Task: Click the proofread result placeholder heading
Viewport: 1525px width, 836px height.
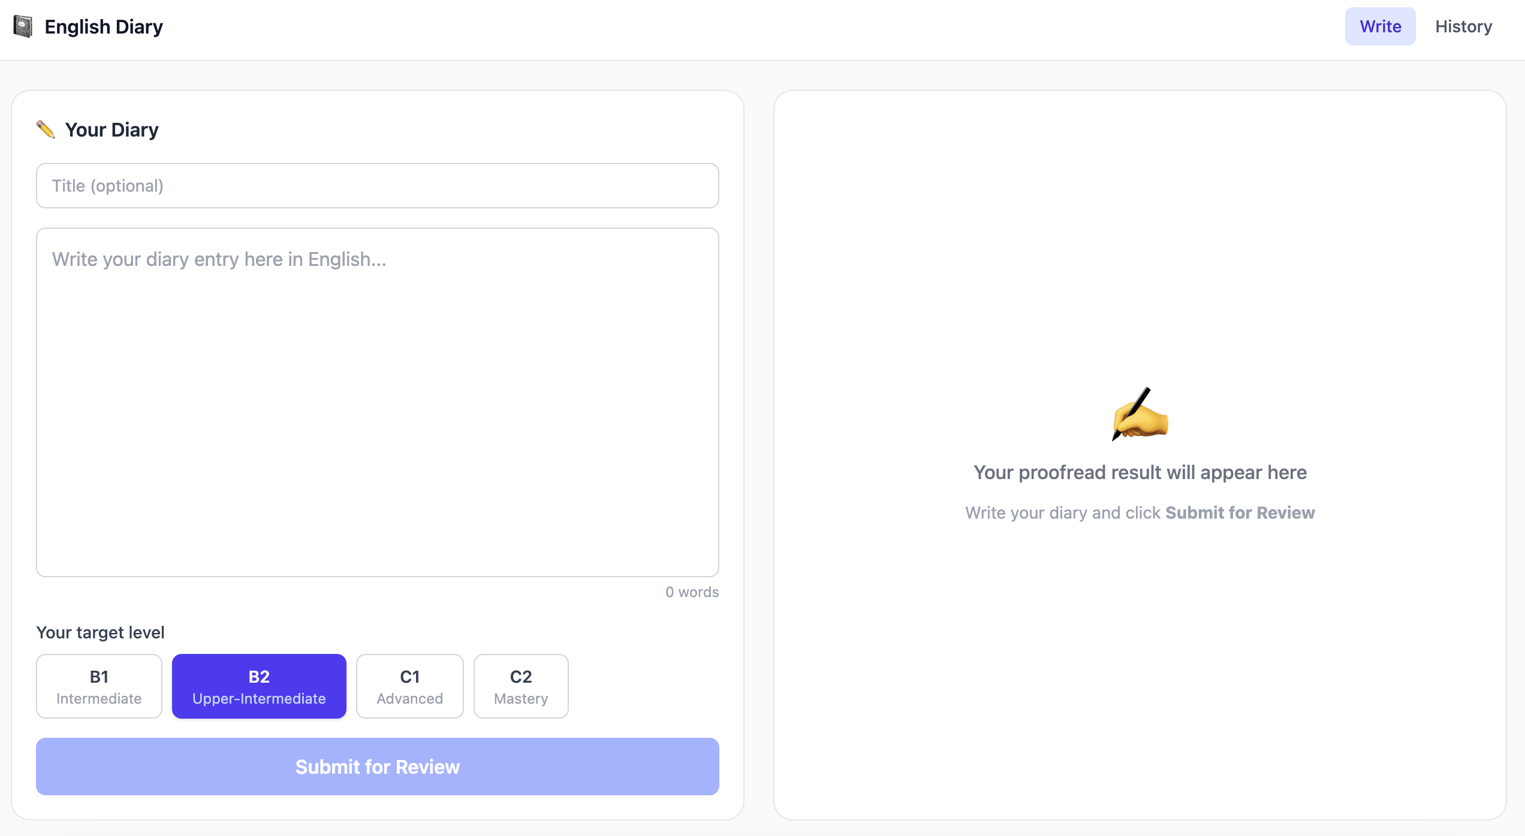Action: (x=1140, y=472)
